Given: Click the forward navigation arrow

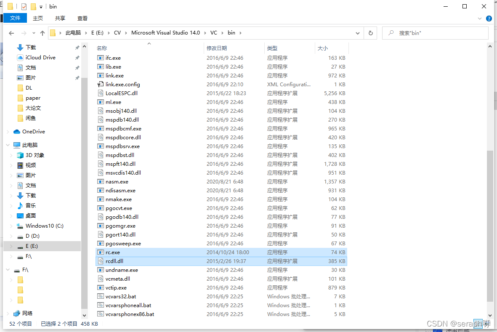Looking at the screenshot, I should click(24, 33).
